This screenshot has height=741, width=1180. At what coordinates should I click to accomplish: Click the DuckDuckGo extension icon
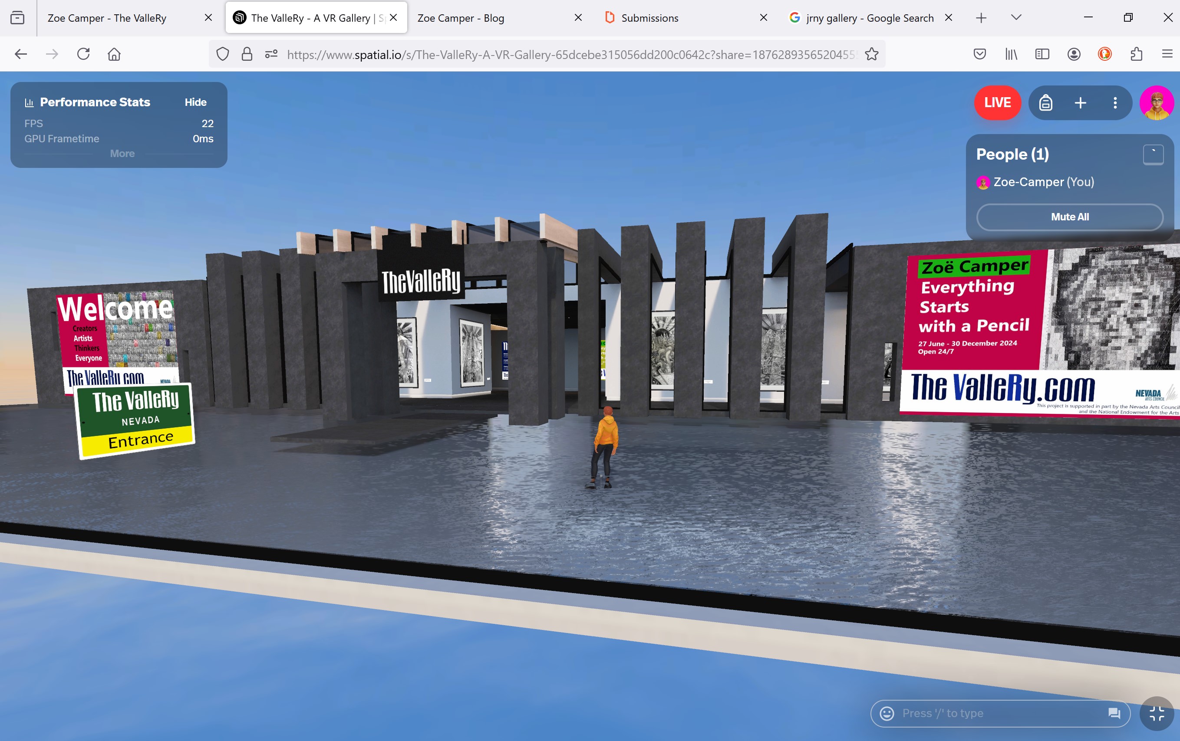(x=1104, y=54)
